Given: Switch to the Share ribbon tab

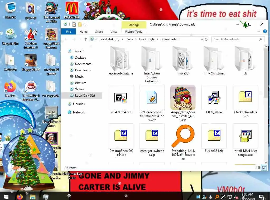Looking at the screenshot, I should (x=99, y=32).
